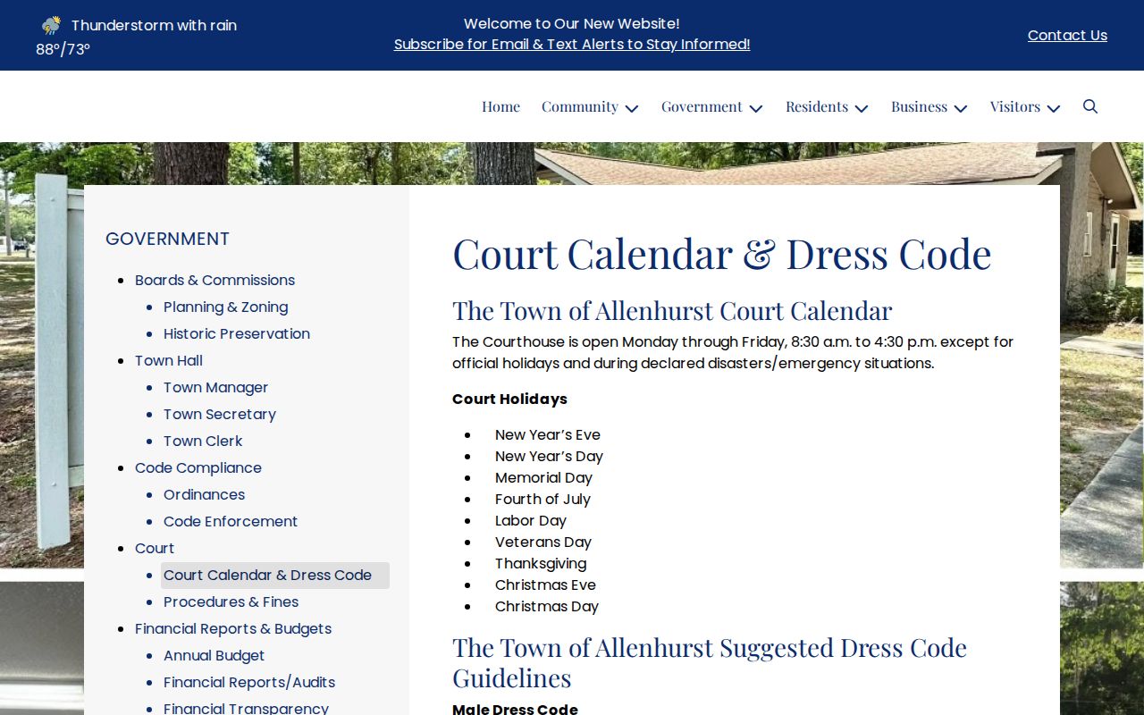
Task: Expand the Community menu chevron
Action: pos(632,108)
